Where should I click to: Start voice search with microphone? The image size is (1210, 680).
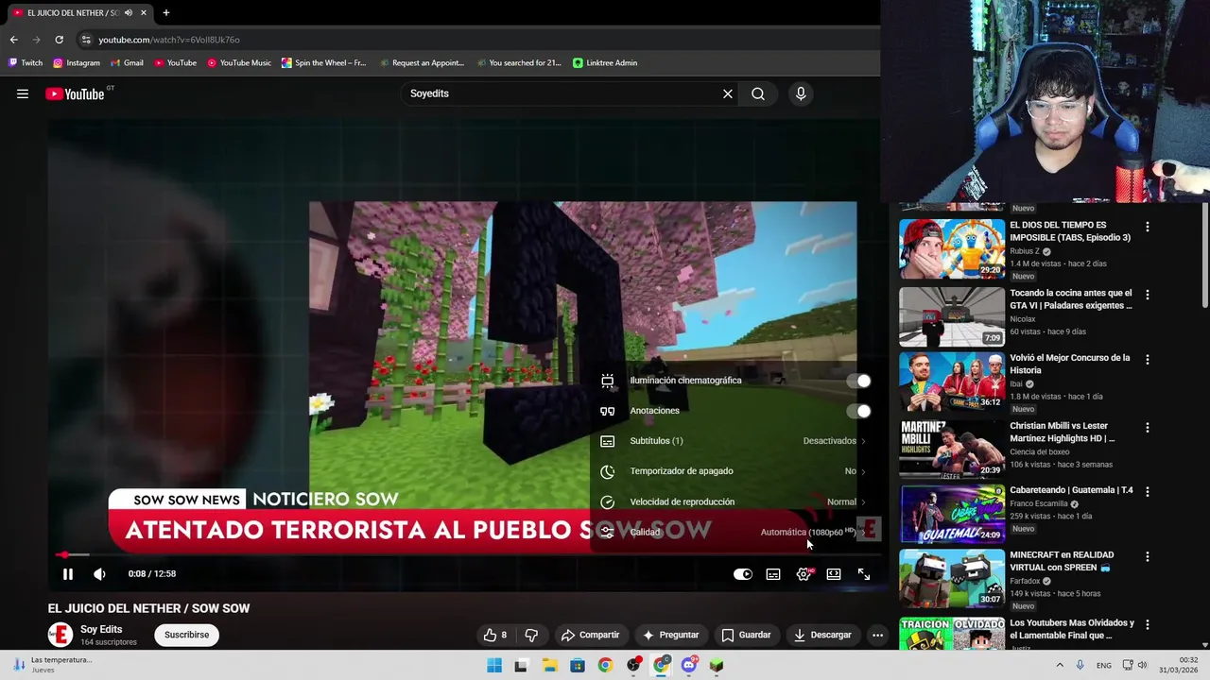[x=801, y=93]
